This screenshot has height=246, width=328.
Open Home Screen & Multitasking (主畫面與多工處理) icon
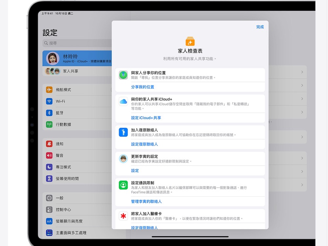49,233
